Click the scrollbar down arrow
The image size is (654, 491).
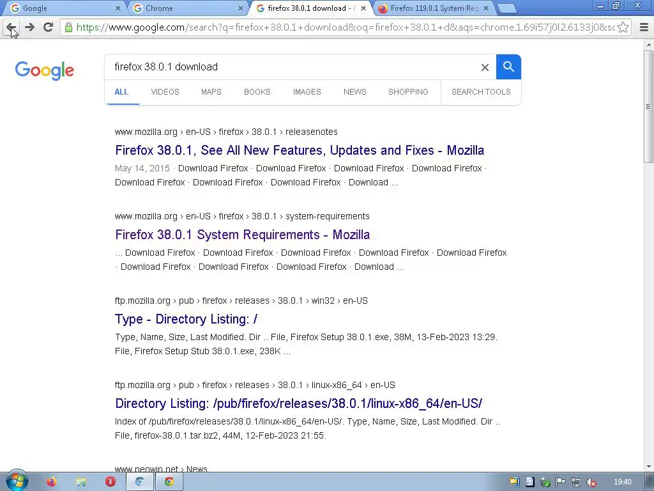coord(648,467)
